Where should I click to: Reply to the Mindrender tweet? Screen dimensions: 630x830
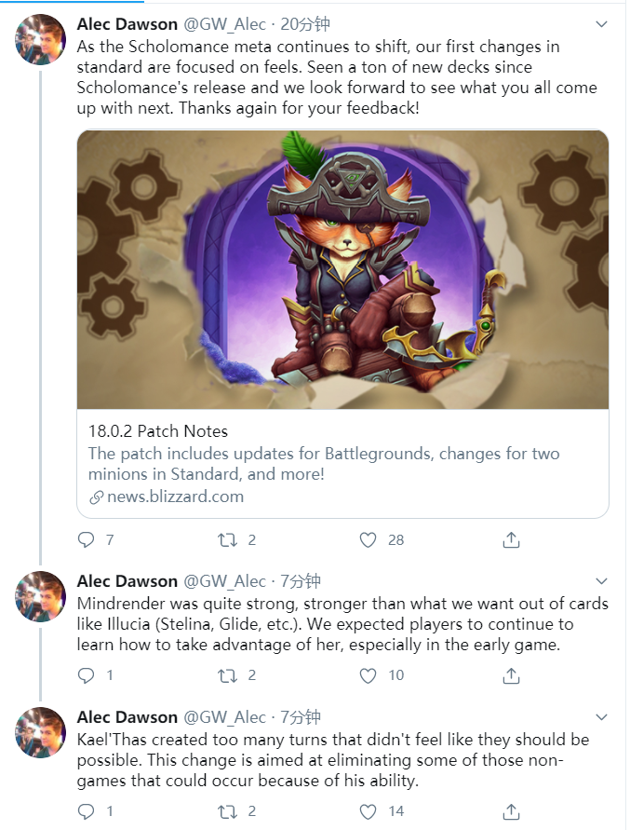pyautogui.click(x=86, y=675)
